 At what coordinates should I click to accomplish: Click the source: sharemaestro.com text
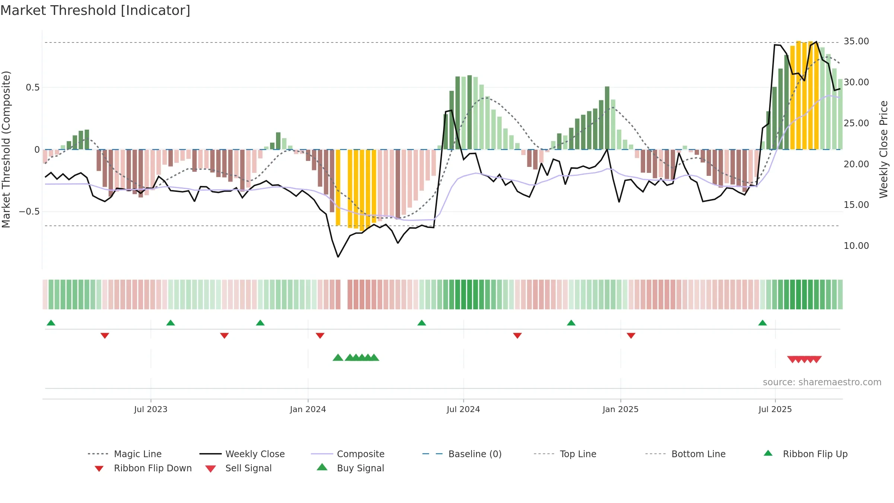(822, 382)
